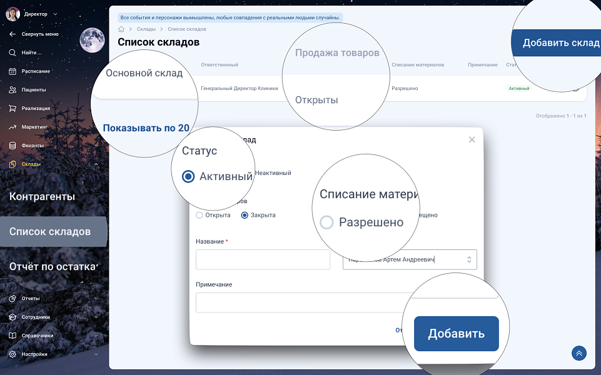This screenshot has height=375, width=601.
Task: Click into the Название input field
Action: (263, 259)
